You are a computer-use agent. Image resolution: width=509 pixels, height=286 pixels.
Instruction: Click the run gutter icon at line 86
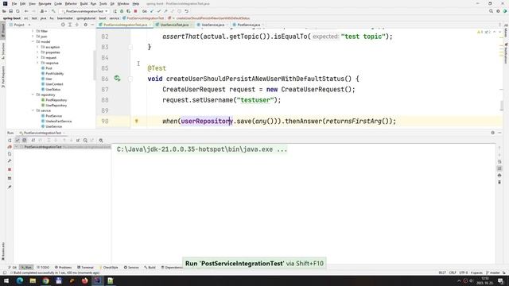tap(117, 79)
